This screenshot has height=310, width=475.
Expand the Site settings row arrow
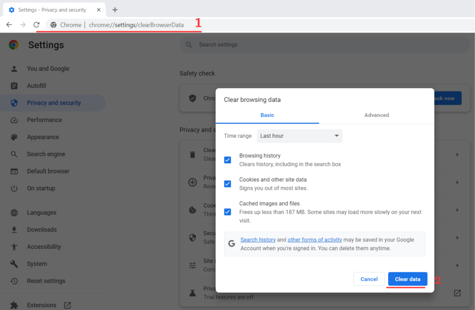457,265
